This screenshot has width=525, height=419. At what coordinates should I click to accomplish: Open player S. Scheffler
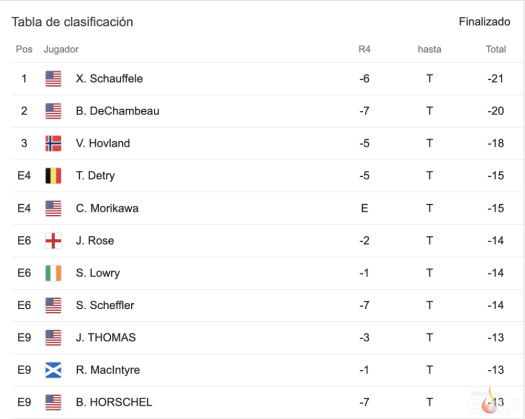[105, 306]
